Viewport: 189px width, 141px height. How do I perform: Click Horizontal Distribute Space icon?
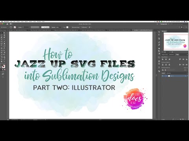click(x=165, y=70)
